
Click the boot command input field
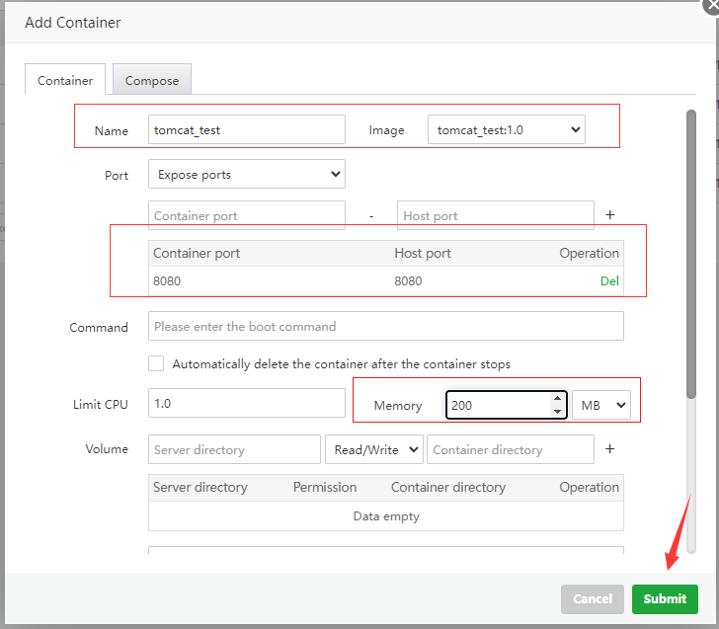coord(385,326)
